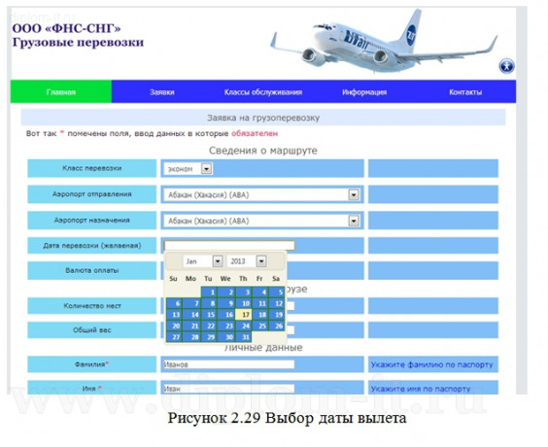Click the UTair airplane banner image
Image resolution: width=548 pixels, height=447 pixels.
[x=384, y=41]
